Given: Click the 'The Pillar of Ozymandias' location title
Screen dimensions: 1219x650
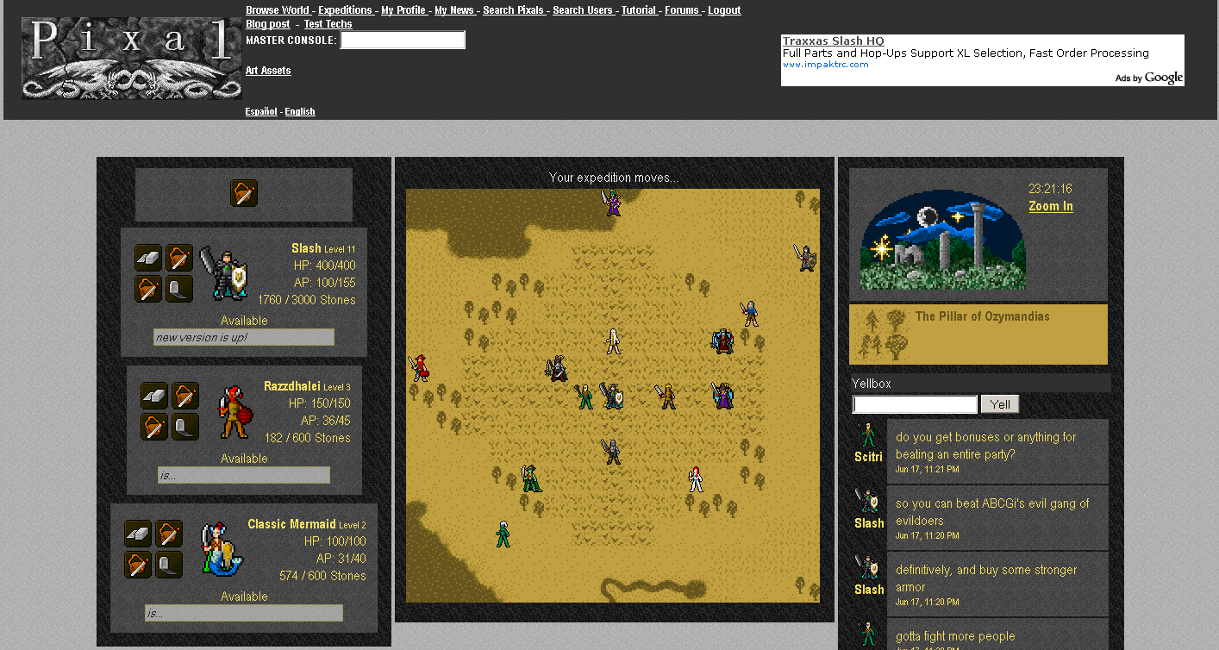Looking at the screenshot, I should [983, 316].
